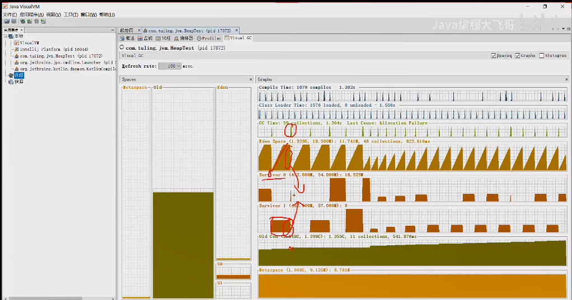Click the jps.cmdline.Launcher process icon
Image resolution: width=572 pixels, height=300 pixels.
(16, 62)
